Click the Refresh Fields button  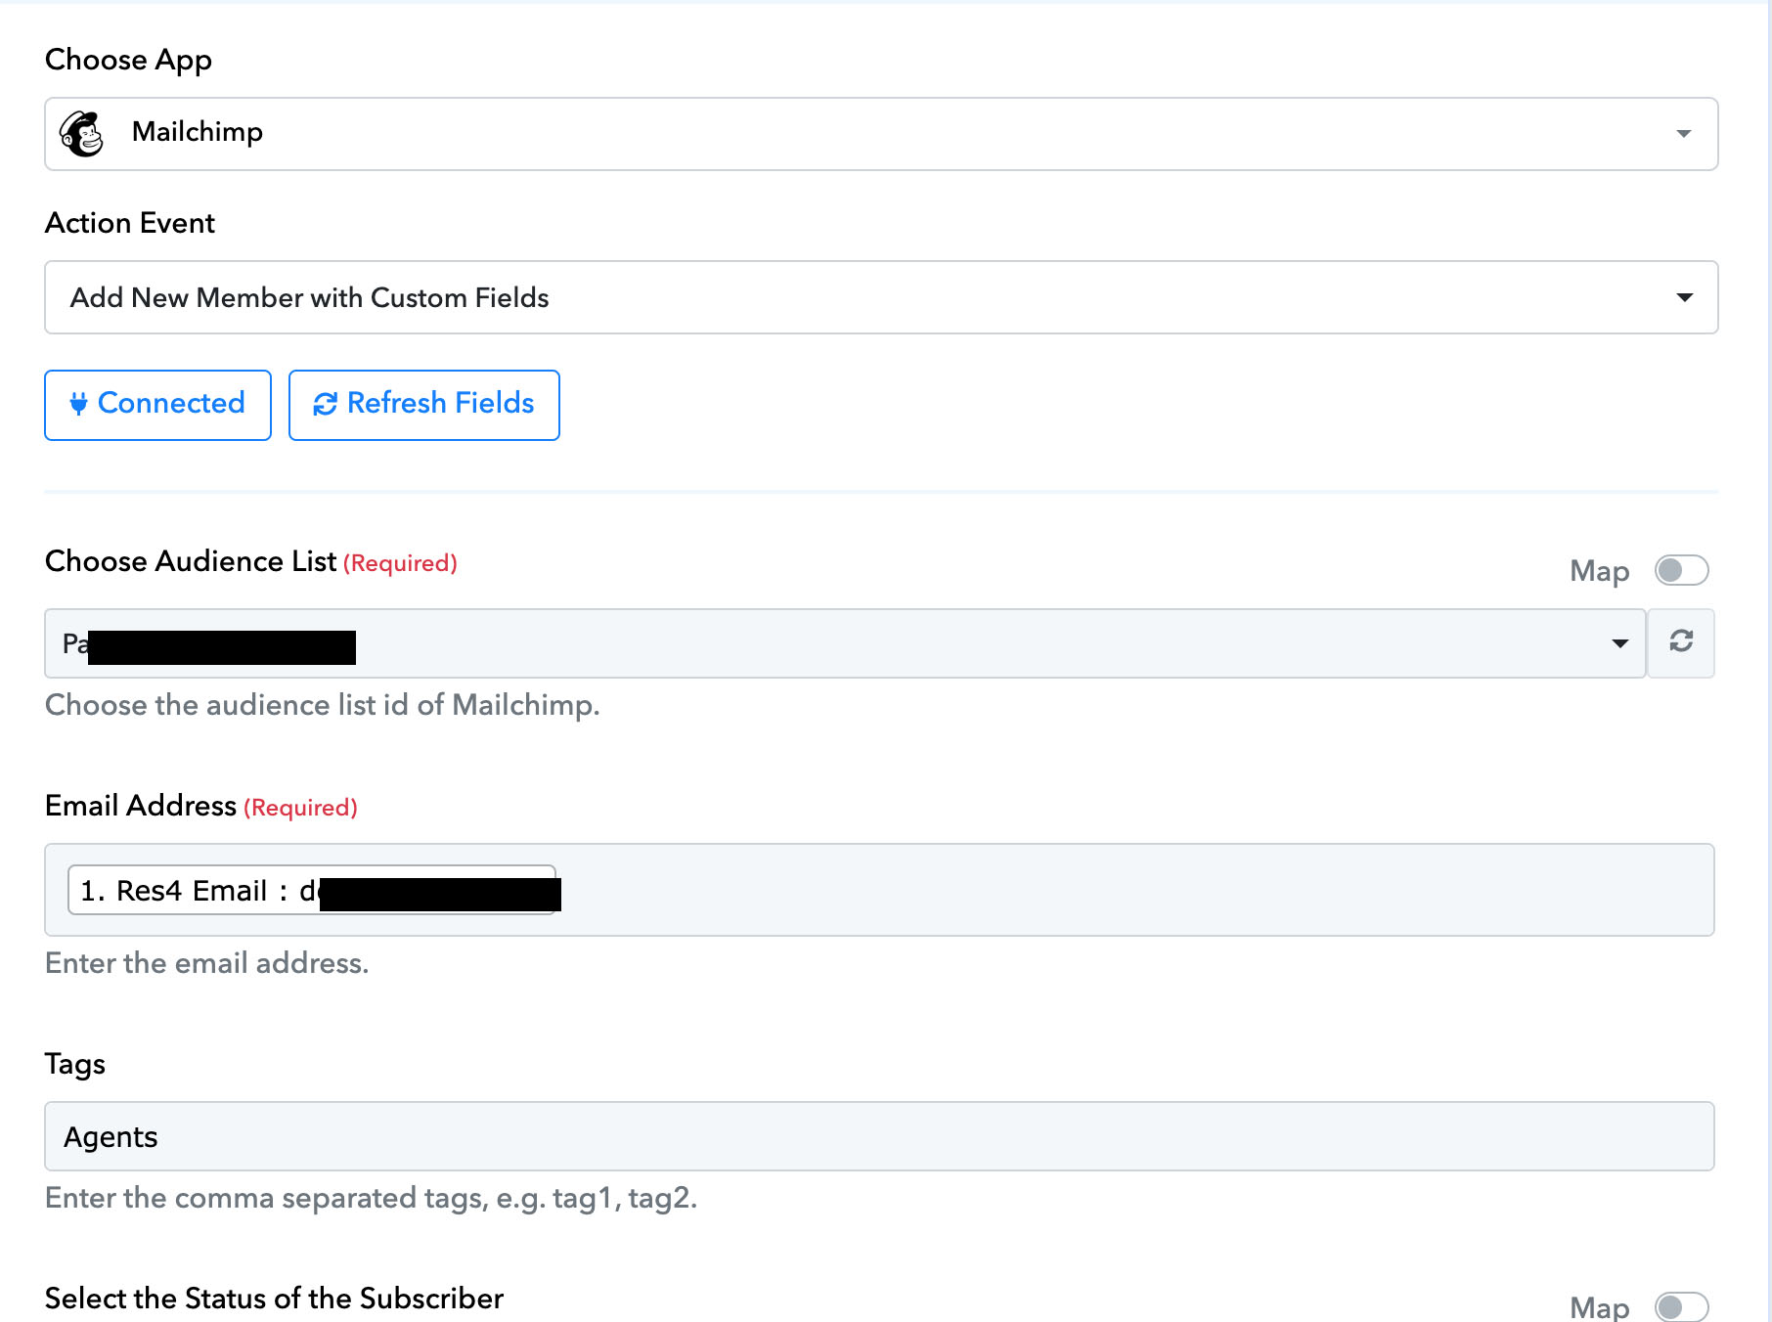(424, 405)
